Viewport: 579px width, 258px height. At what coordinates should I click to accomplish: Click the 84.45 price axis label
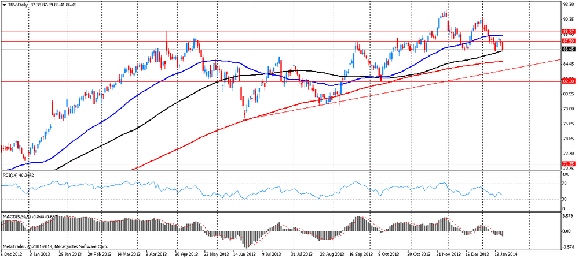point(568,64)
